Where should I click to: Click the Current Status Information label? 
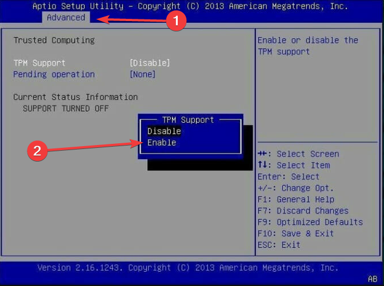click(x=75, y=97)
